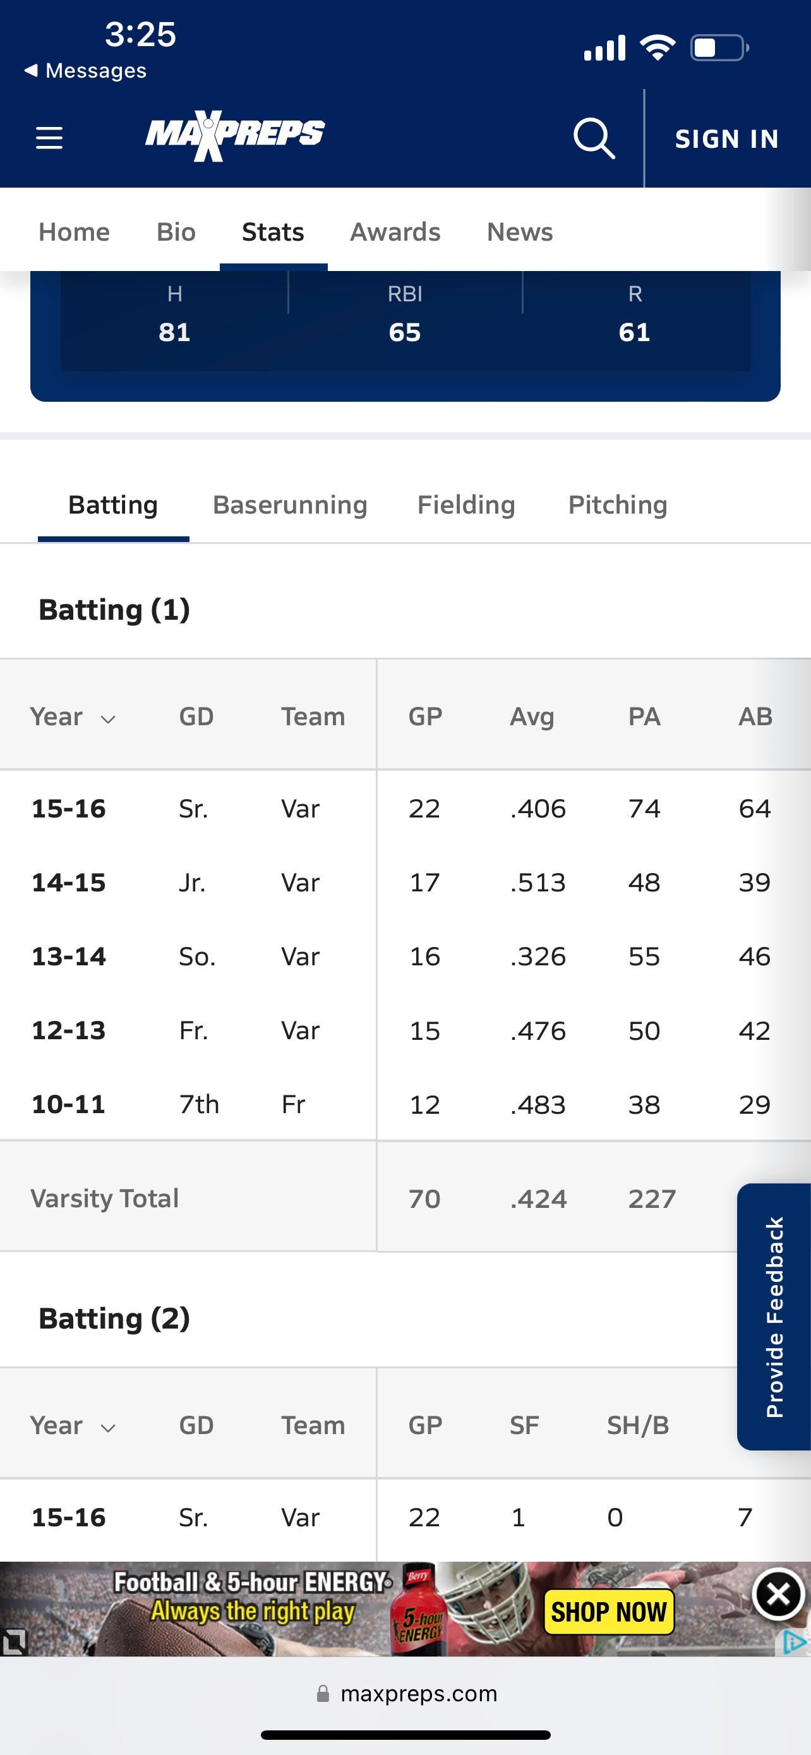Close the 5-hour Energy ad banner
811x1755 pixels.
[x=778, y=1594]
